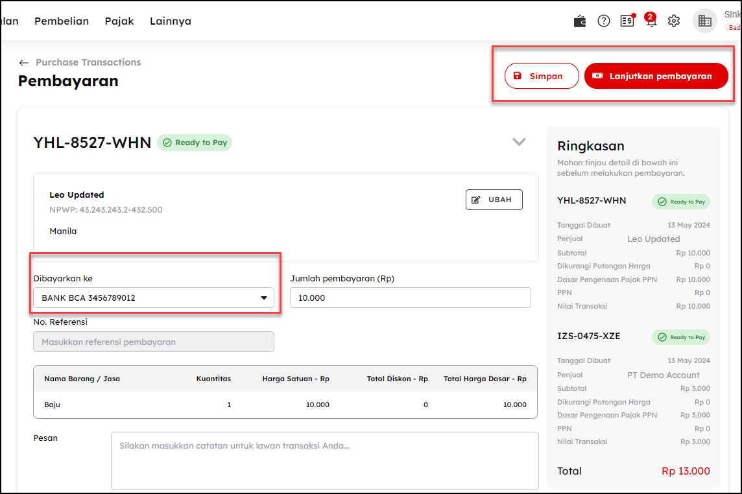Open the e-statement list icon
This screenshot has height=494, width=742.
[627, 21]
